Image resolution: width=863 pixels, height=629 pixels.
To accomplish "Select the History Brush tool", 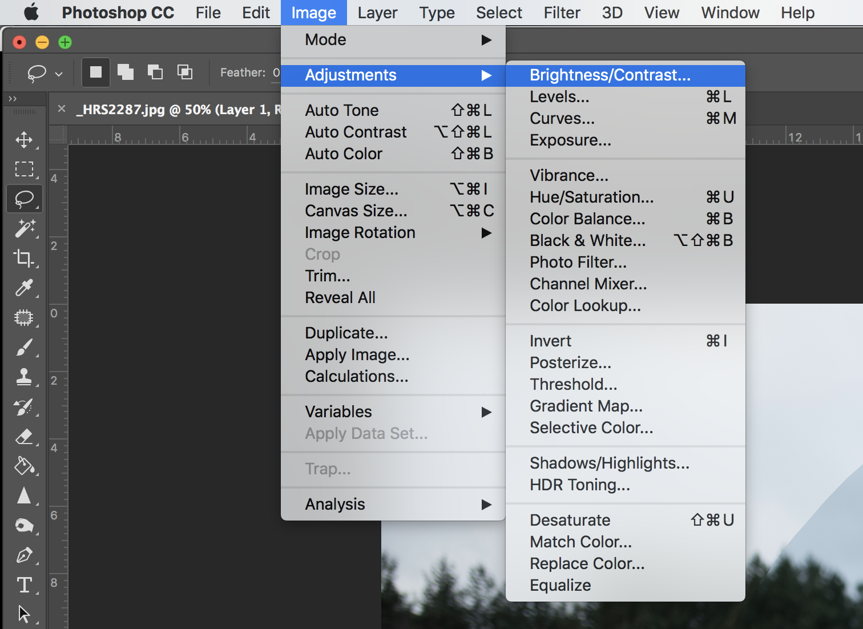I will (x=24, y=406).
